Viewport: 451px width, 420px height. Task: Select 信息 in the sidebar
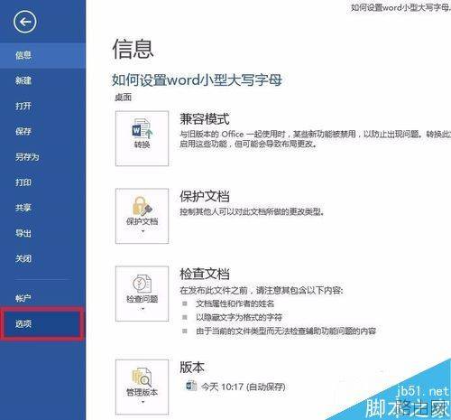[42, 55]
